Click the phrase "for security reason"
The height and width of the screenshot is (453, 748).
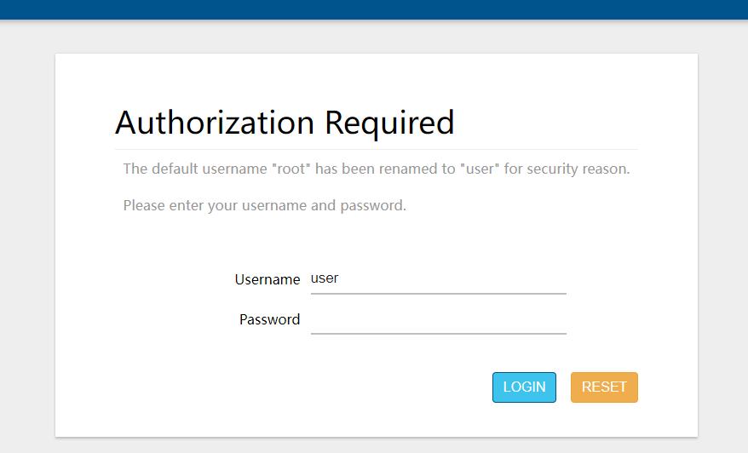(567, 169)
